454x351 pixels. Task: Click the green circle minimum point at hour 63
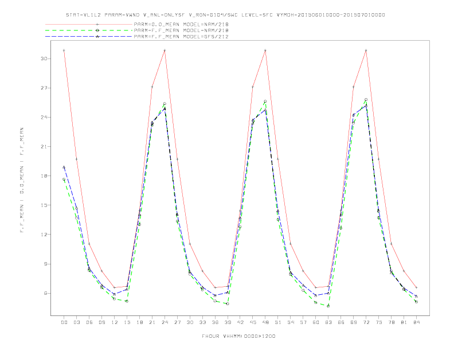[328, 306]
